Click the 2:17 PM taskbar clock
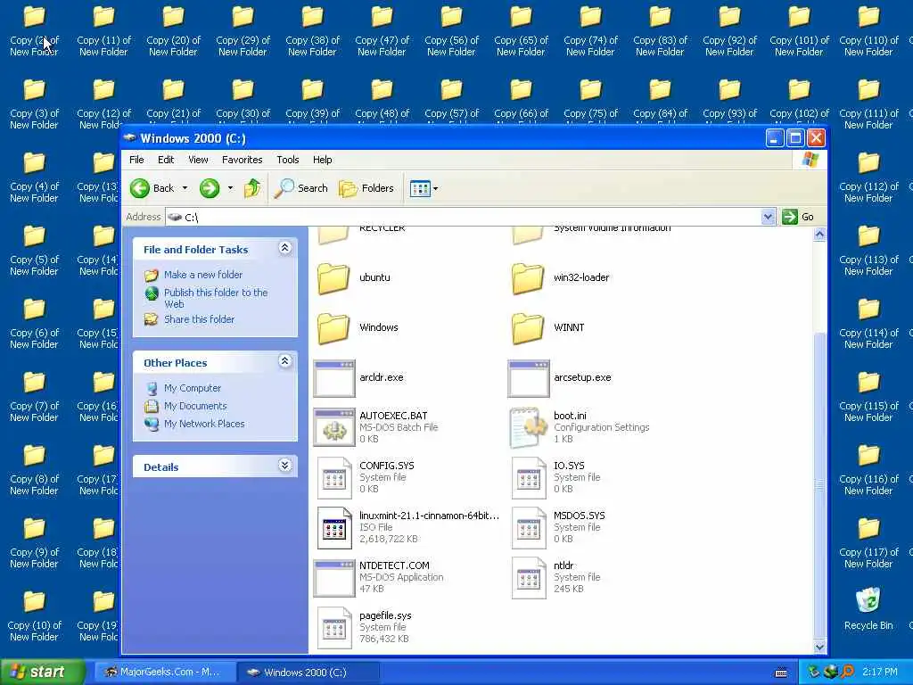 [x=880, y=673]
